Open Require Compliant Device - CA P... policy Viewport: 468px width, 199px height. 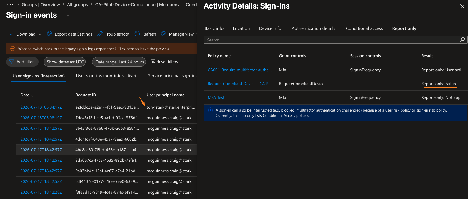pos(240,84)
